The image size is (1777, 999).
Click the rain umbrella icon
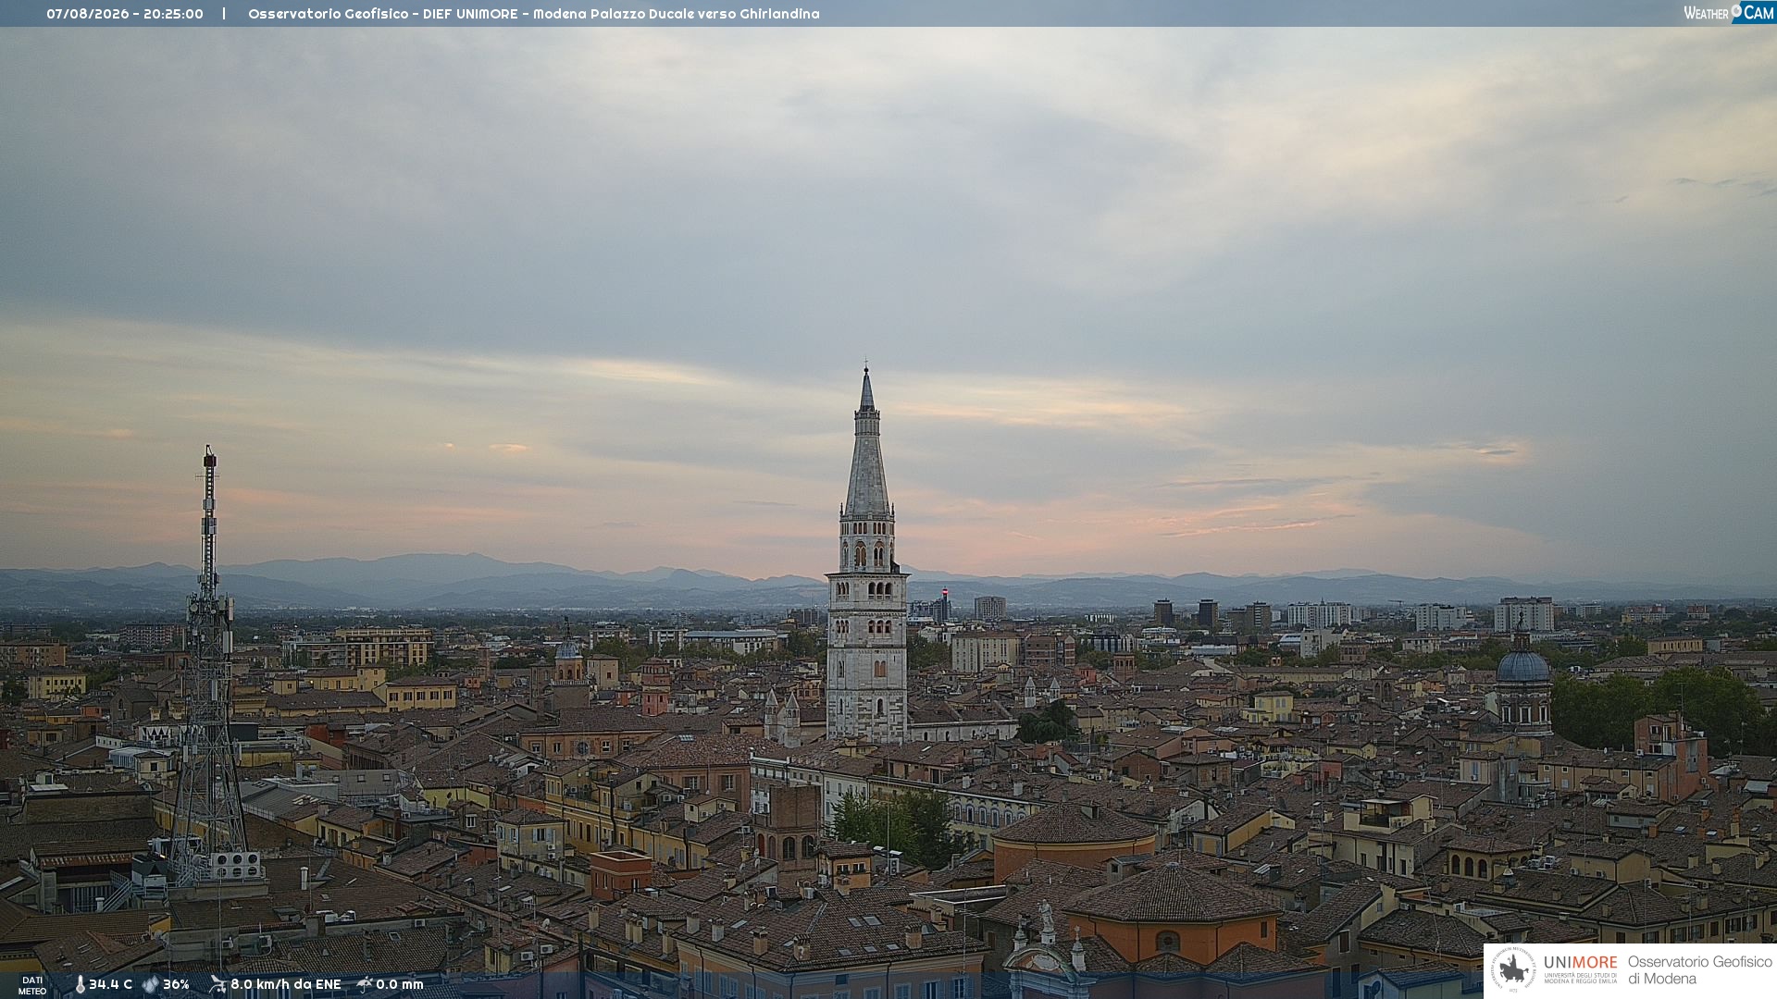tap(365, 984)
